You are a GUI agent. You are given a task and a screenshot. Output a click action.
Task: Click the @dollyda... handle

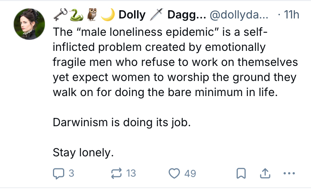point(238,15)
